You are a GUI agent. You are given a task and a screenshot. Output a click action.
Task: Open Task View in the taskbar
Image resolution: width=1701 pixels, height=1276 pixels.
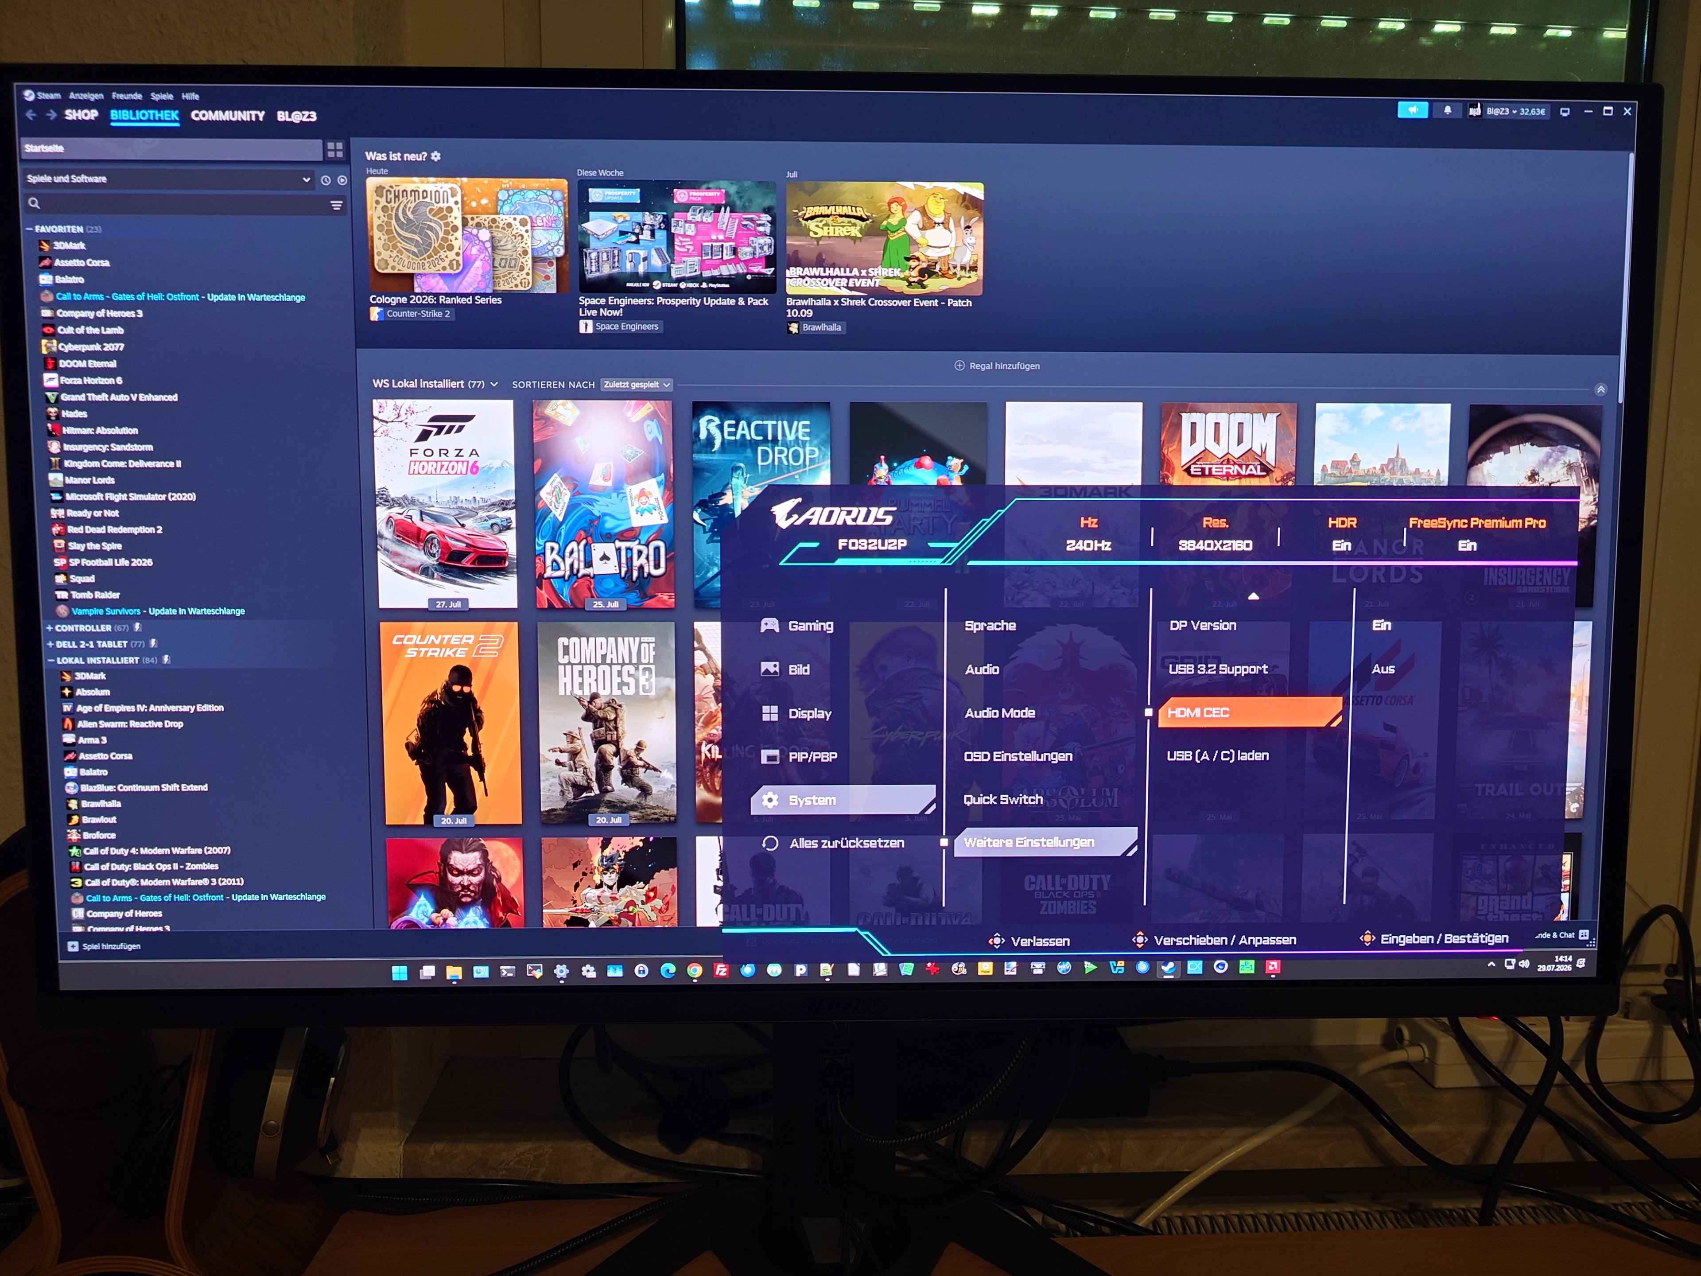427,973
